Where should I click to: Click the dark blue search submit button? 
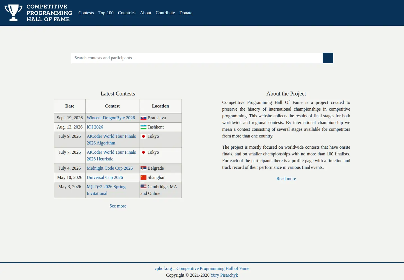tap(328, 58)
